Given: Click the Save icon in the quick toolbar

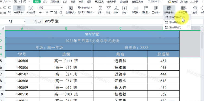Looking at the screenshot, I should 15,2.
